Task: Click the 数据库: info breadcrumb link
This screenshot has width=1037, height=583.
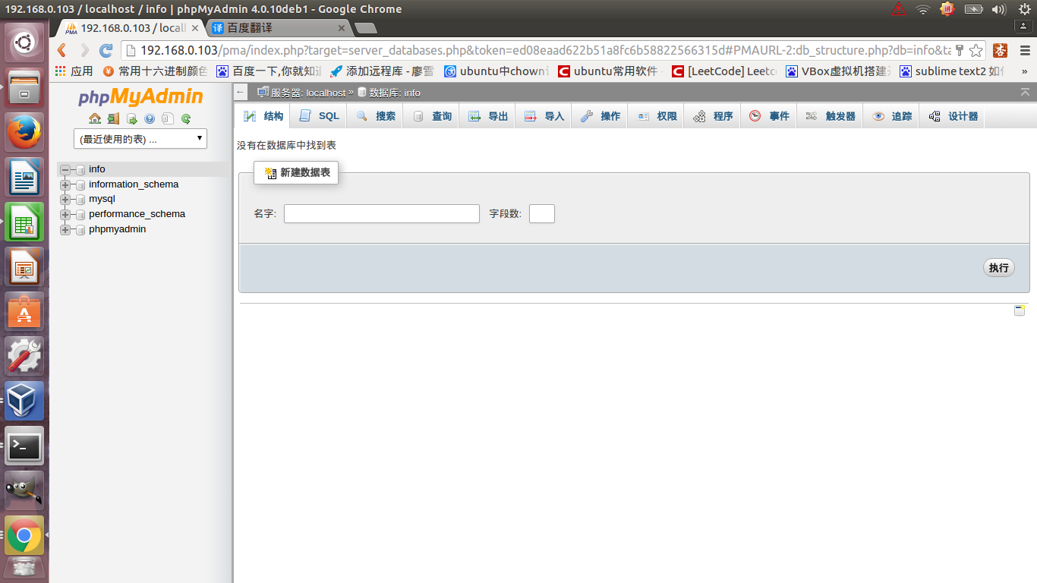Action: [394, 93]
